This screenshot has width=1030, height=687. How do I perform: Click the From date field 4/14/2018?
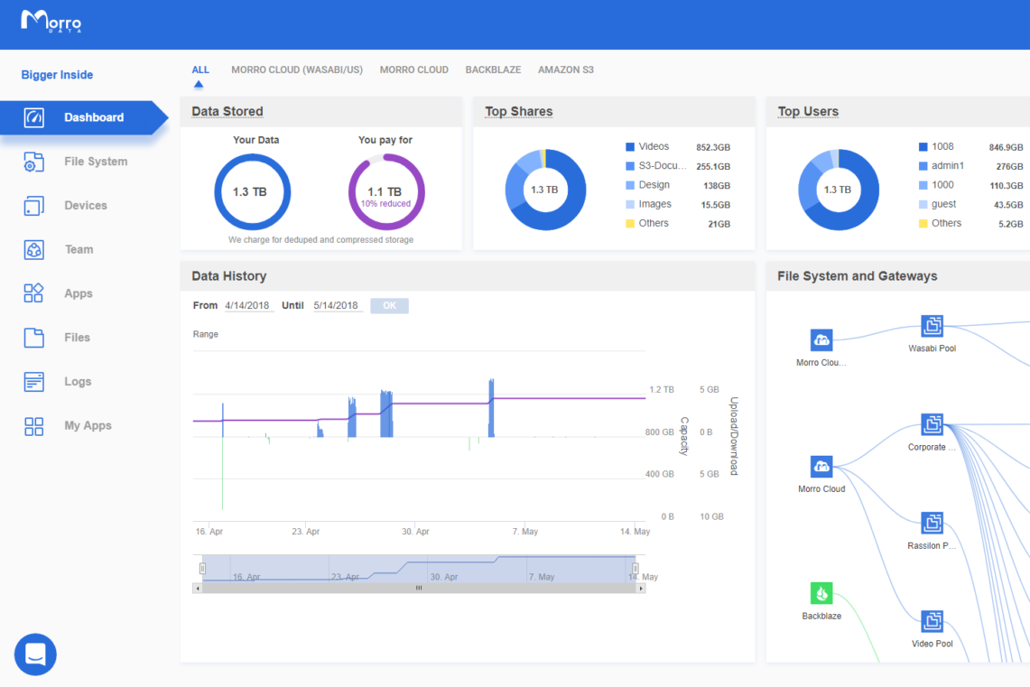pyautogui.click(x=247, y=305)
